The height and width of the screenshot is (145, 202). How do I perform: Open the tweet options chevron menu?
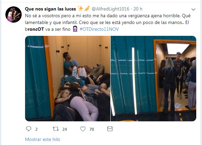(193, 9)
